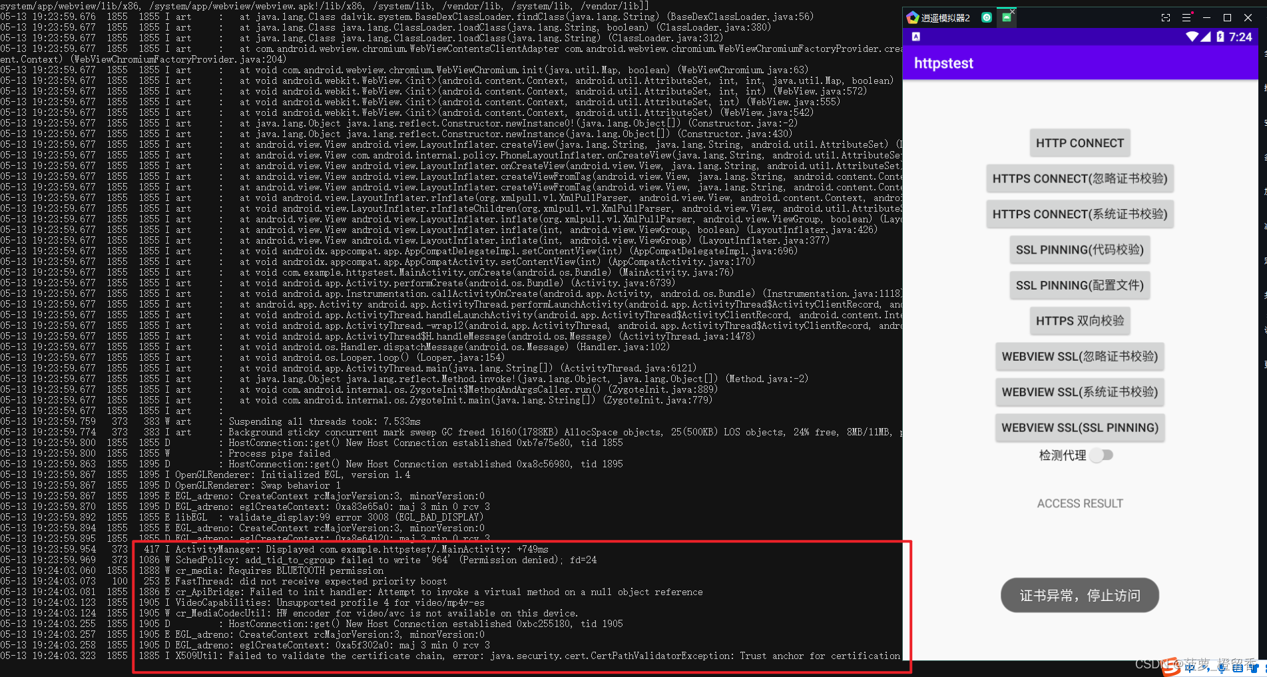
Task: Click the ZygoteInit.main stack trace line
Action: (356, 400)
